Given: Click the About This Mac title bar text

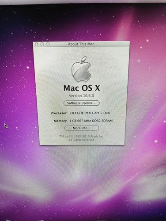Looking at the screenshot, I should pyautogui.click(x=81, y=44).
